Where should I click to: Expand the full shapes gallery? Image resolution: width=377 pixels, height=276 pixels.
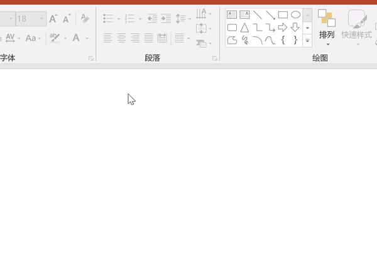pyautogui.click(x=307, y=41)
